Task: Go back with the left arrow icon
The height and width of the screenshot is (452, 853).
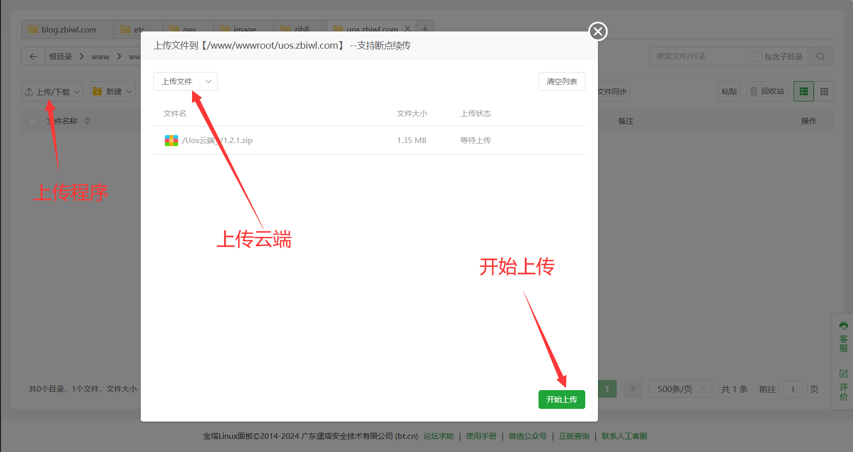Action: click(34, 56)
